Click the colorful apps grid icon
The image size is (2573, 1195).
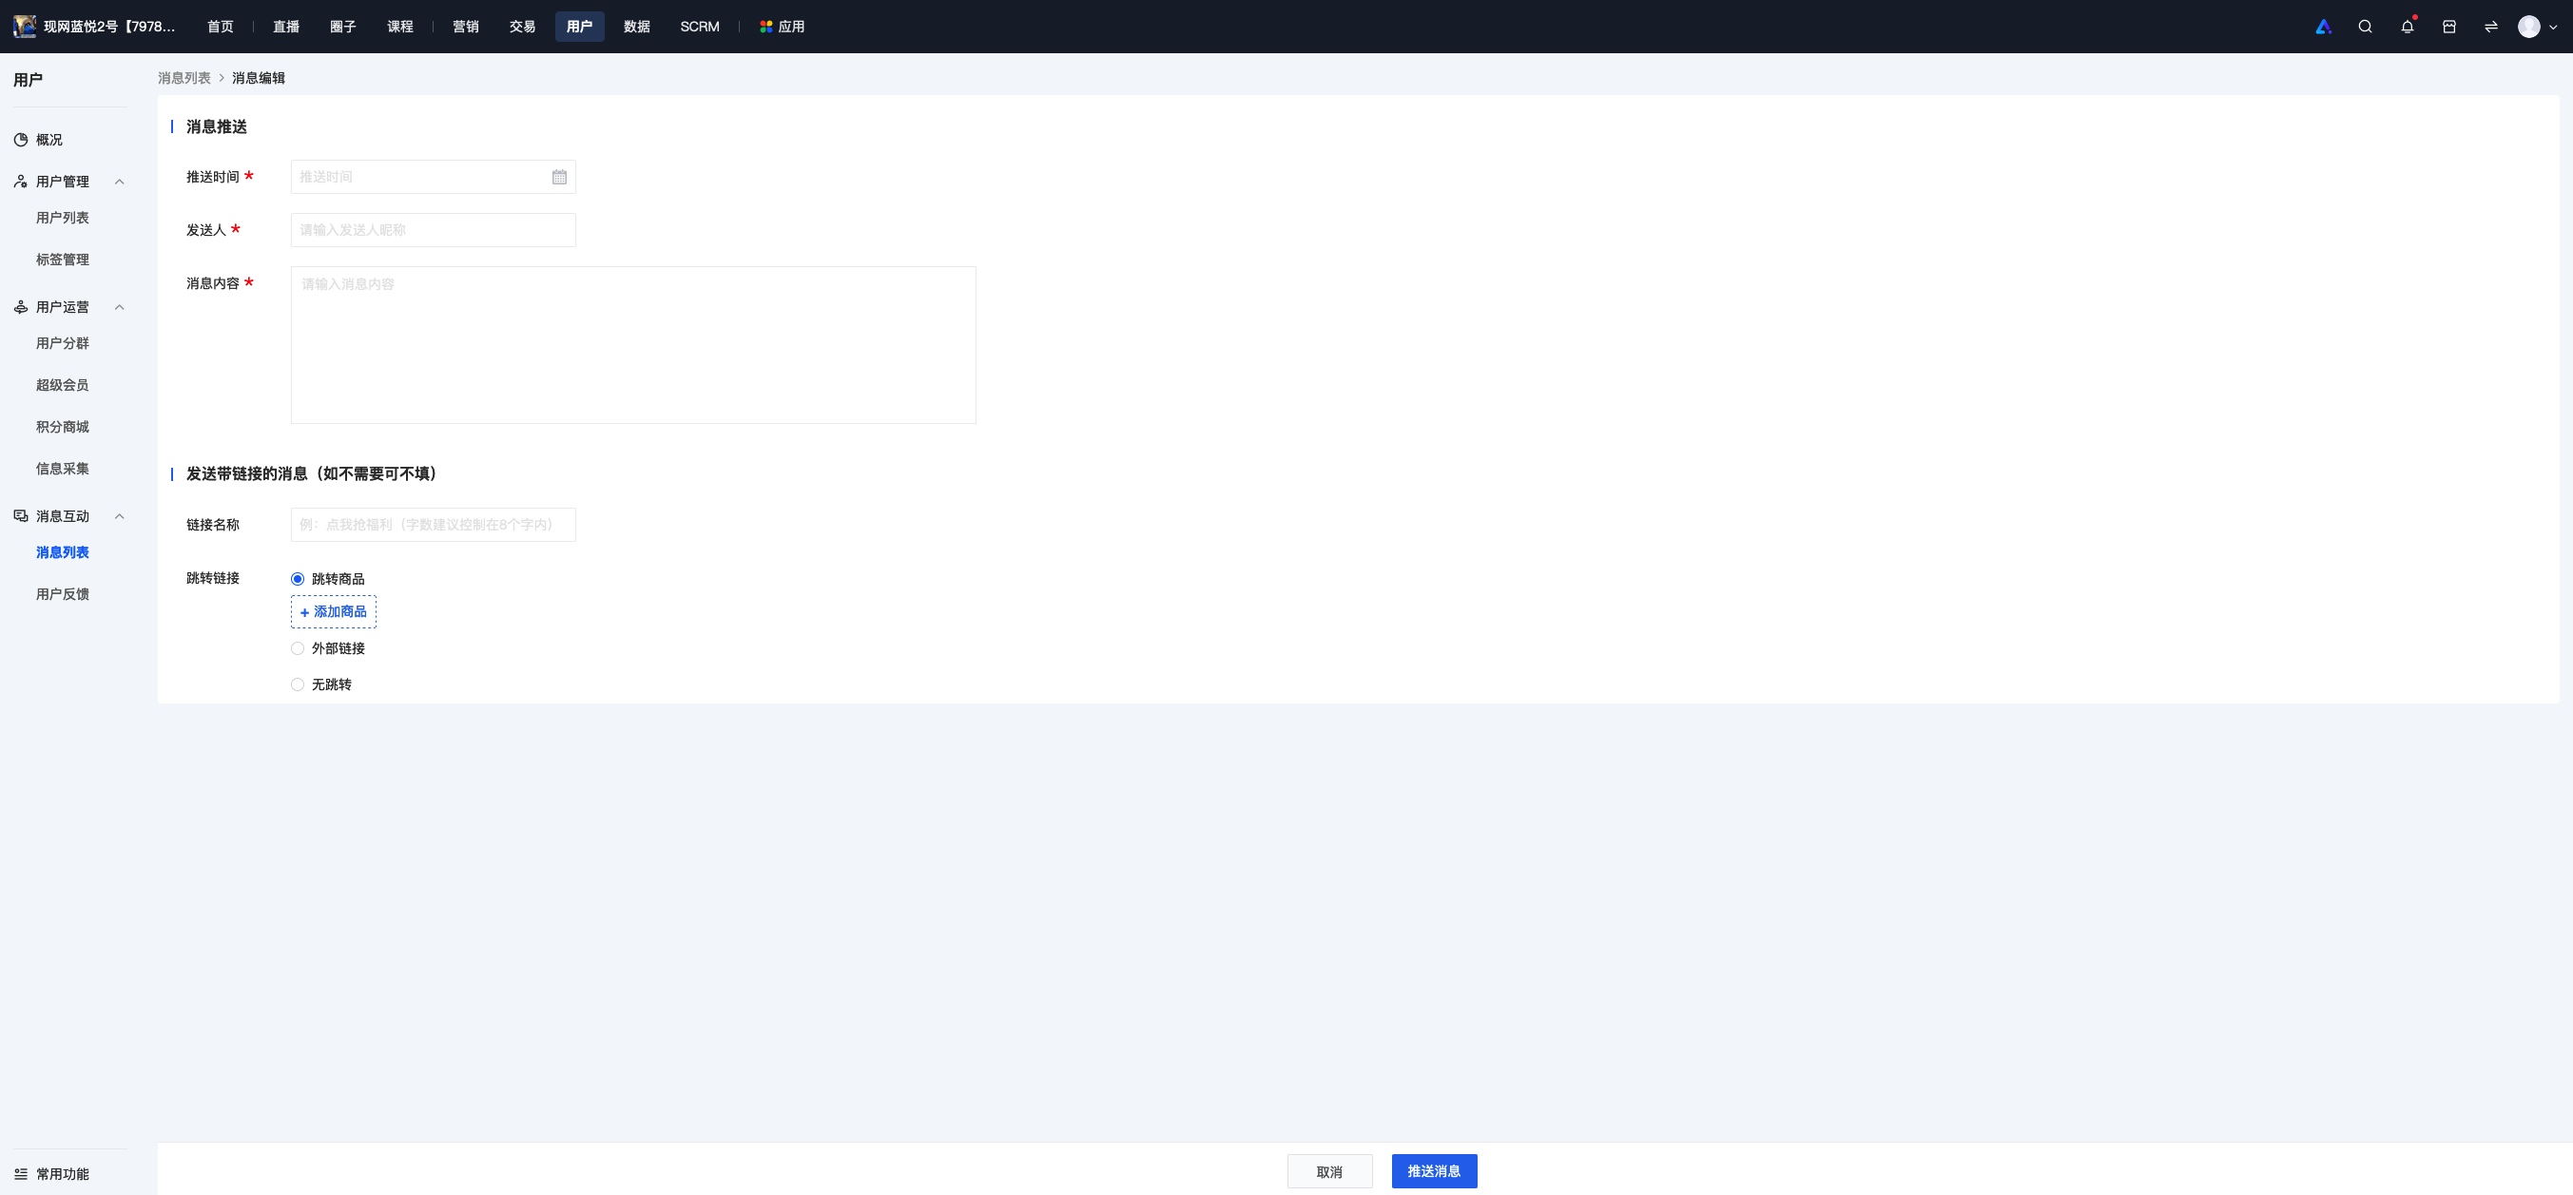766,27
